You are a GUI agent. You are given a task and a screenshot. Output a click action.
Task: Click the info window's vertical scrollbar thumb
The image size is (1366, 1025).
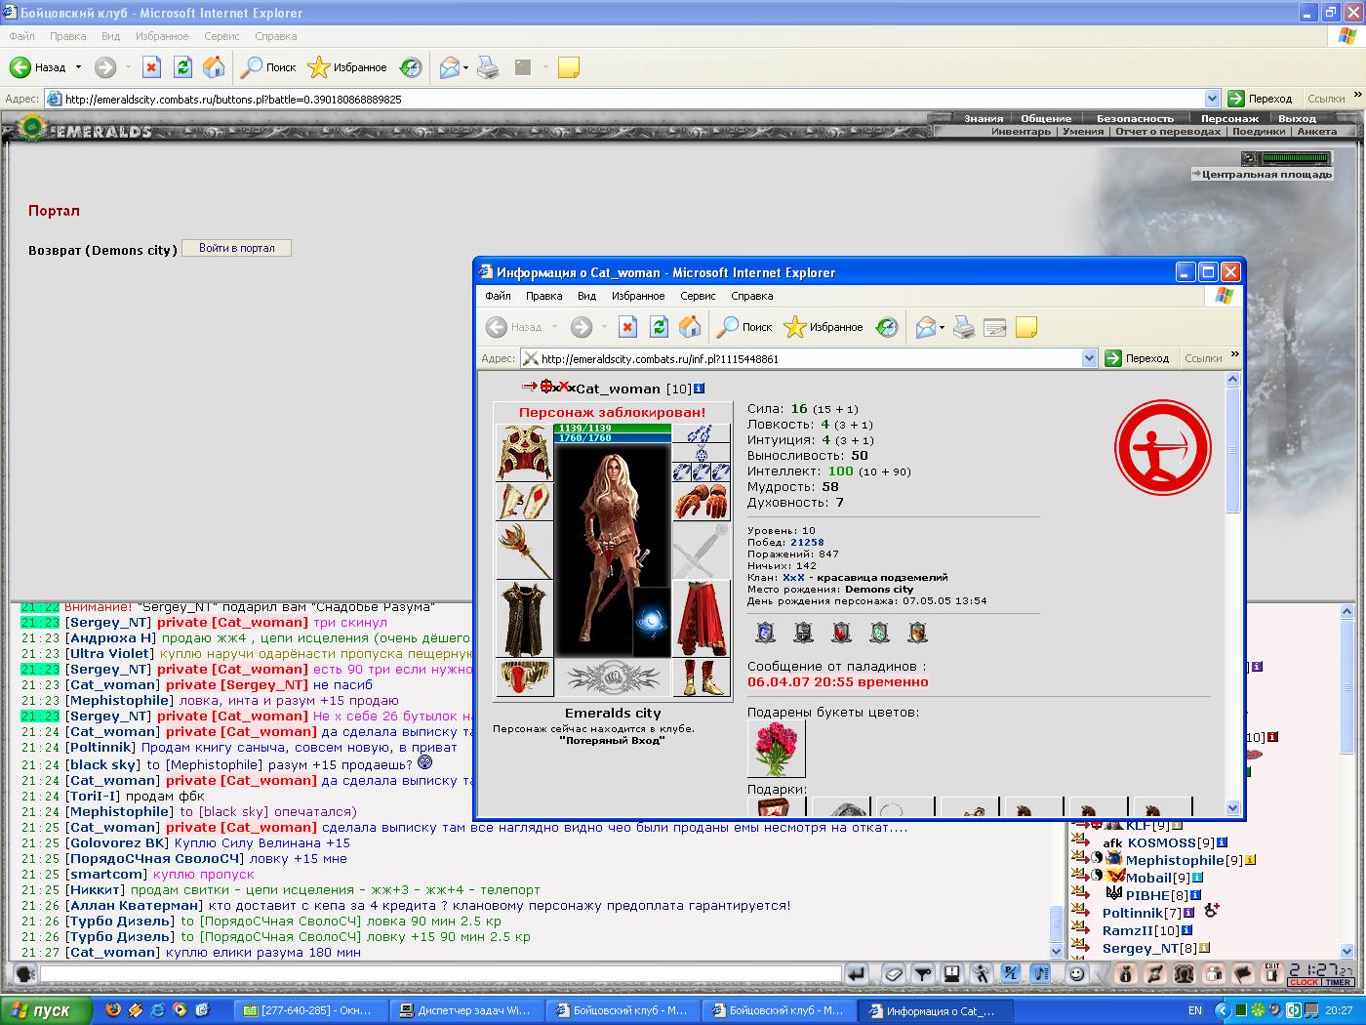point(1232,450)
